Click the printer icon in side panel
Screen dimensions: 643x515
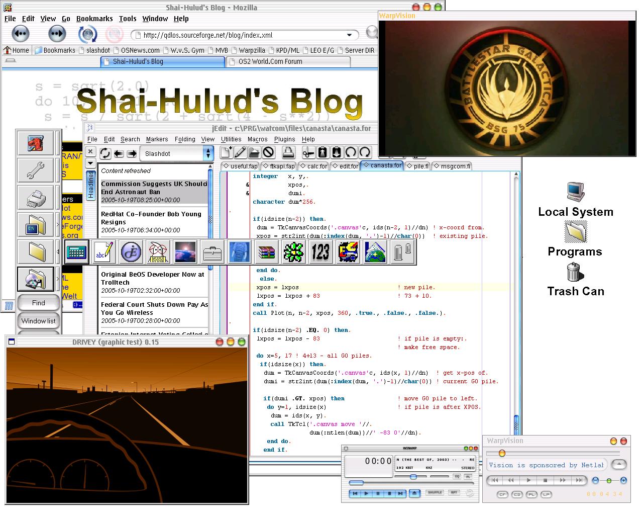[35, 198]
